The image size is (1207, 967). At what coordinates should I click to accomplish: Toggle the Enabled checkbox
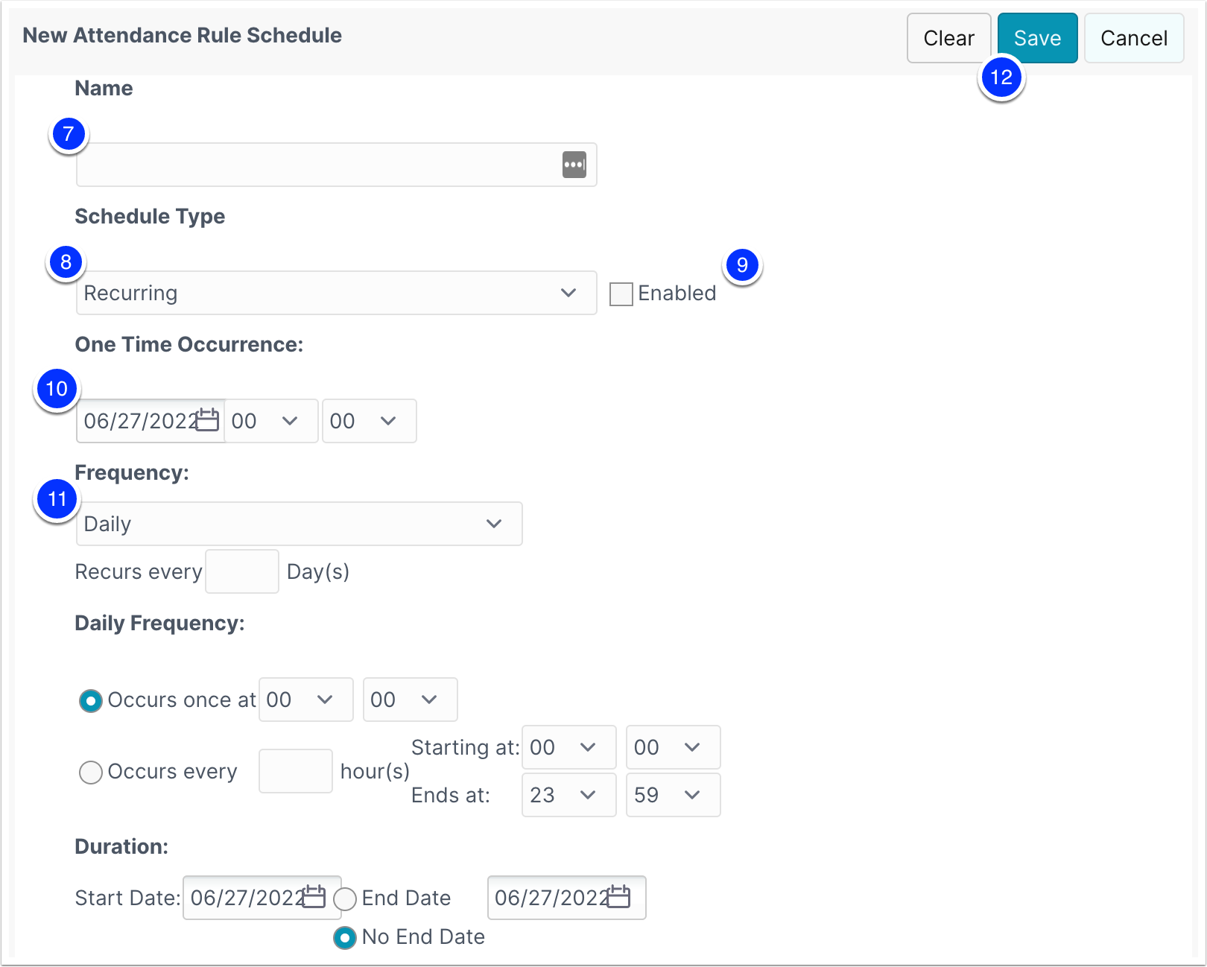pyautogui.click(x=621, y=294)
